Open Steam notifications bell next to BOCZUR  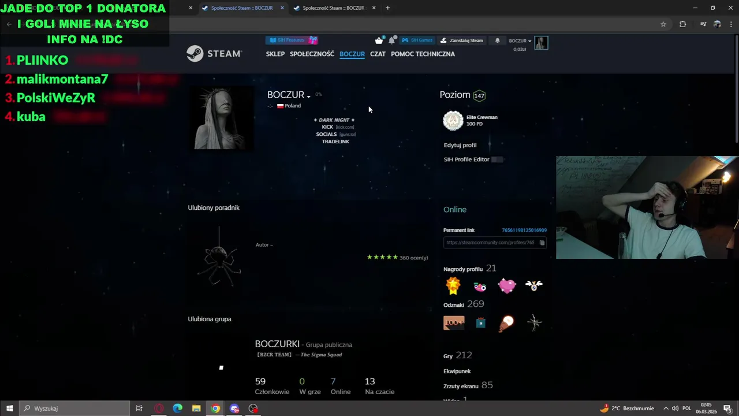497,40
